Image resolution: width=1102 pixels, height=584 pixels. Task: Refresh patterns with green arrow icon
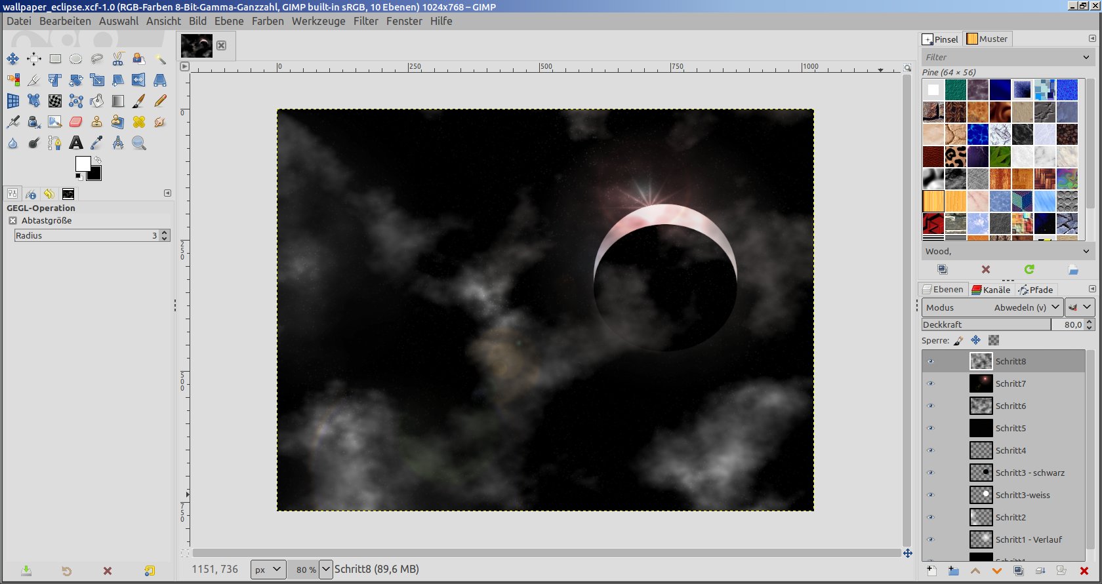point(1029,269)
